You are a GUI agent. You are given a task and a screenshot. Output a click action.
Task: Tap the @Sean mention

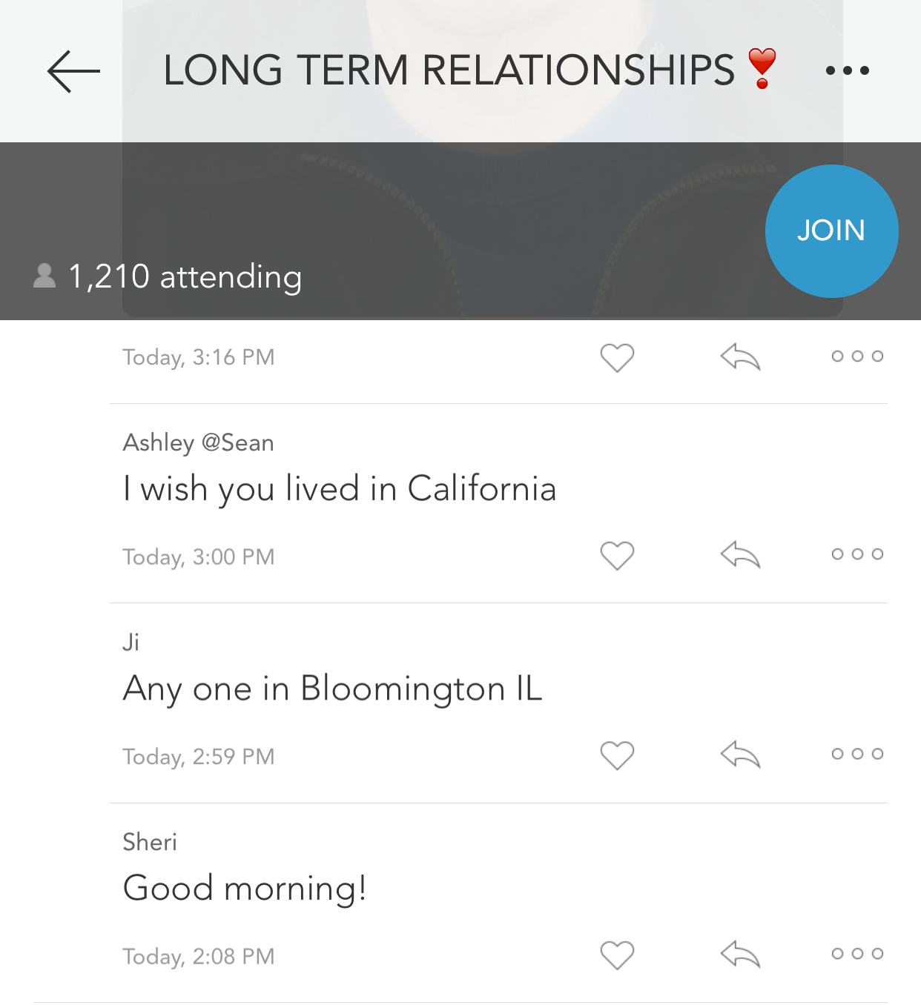[x=237, y=442]
